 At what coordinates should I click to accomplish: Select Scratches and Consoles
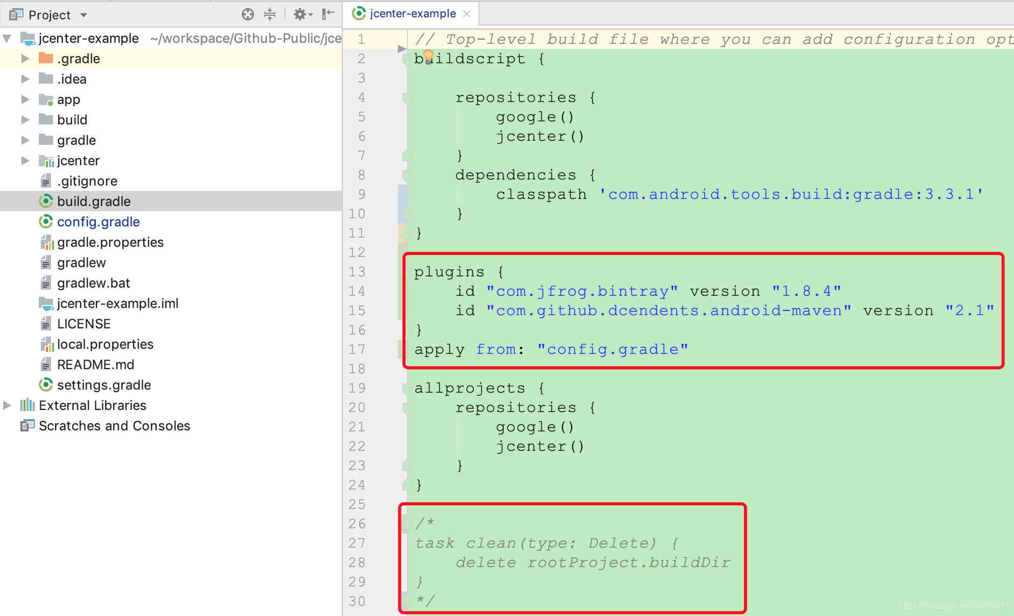coord(114,426)
